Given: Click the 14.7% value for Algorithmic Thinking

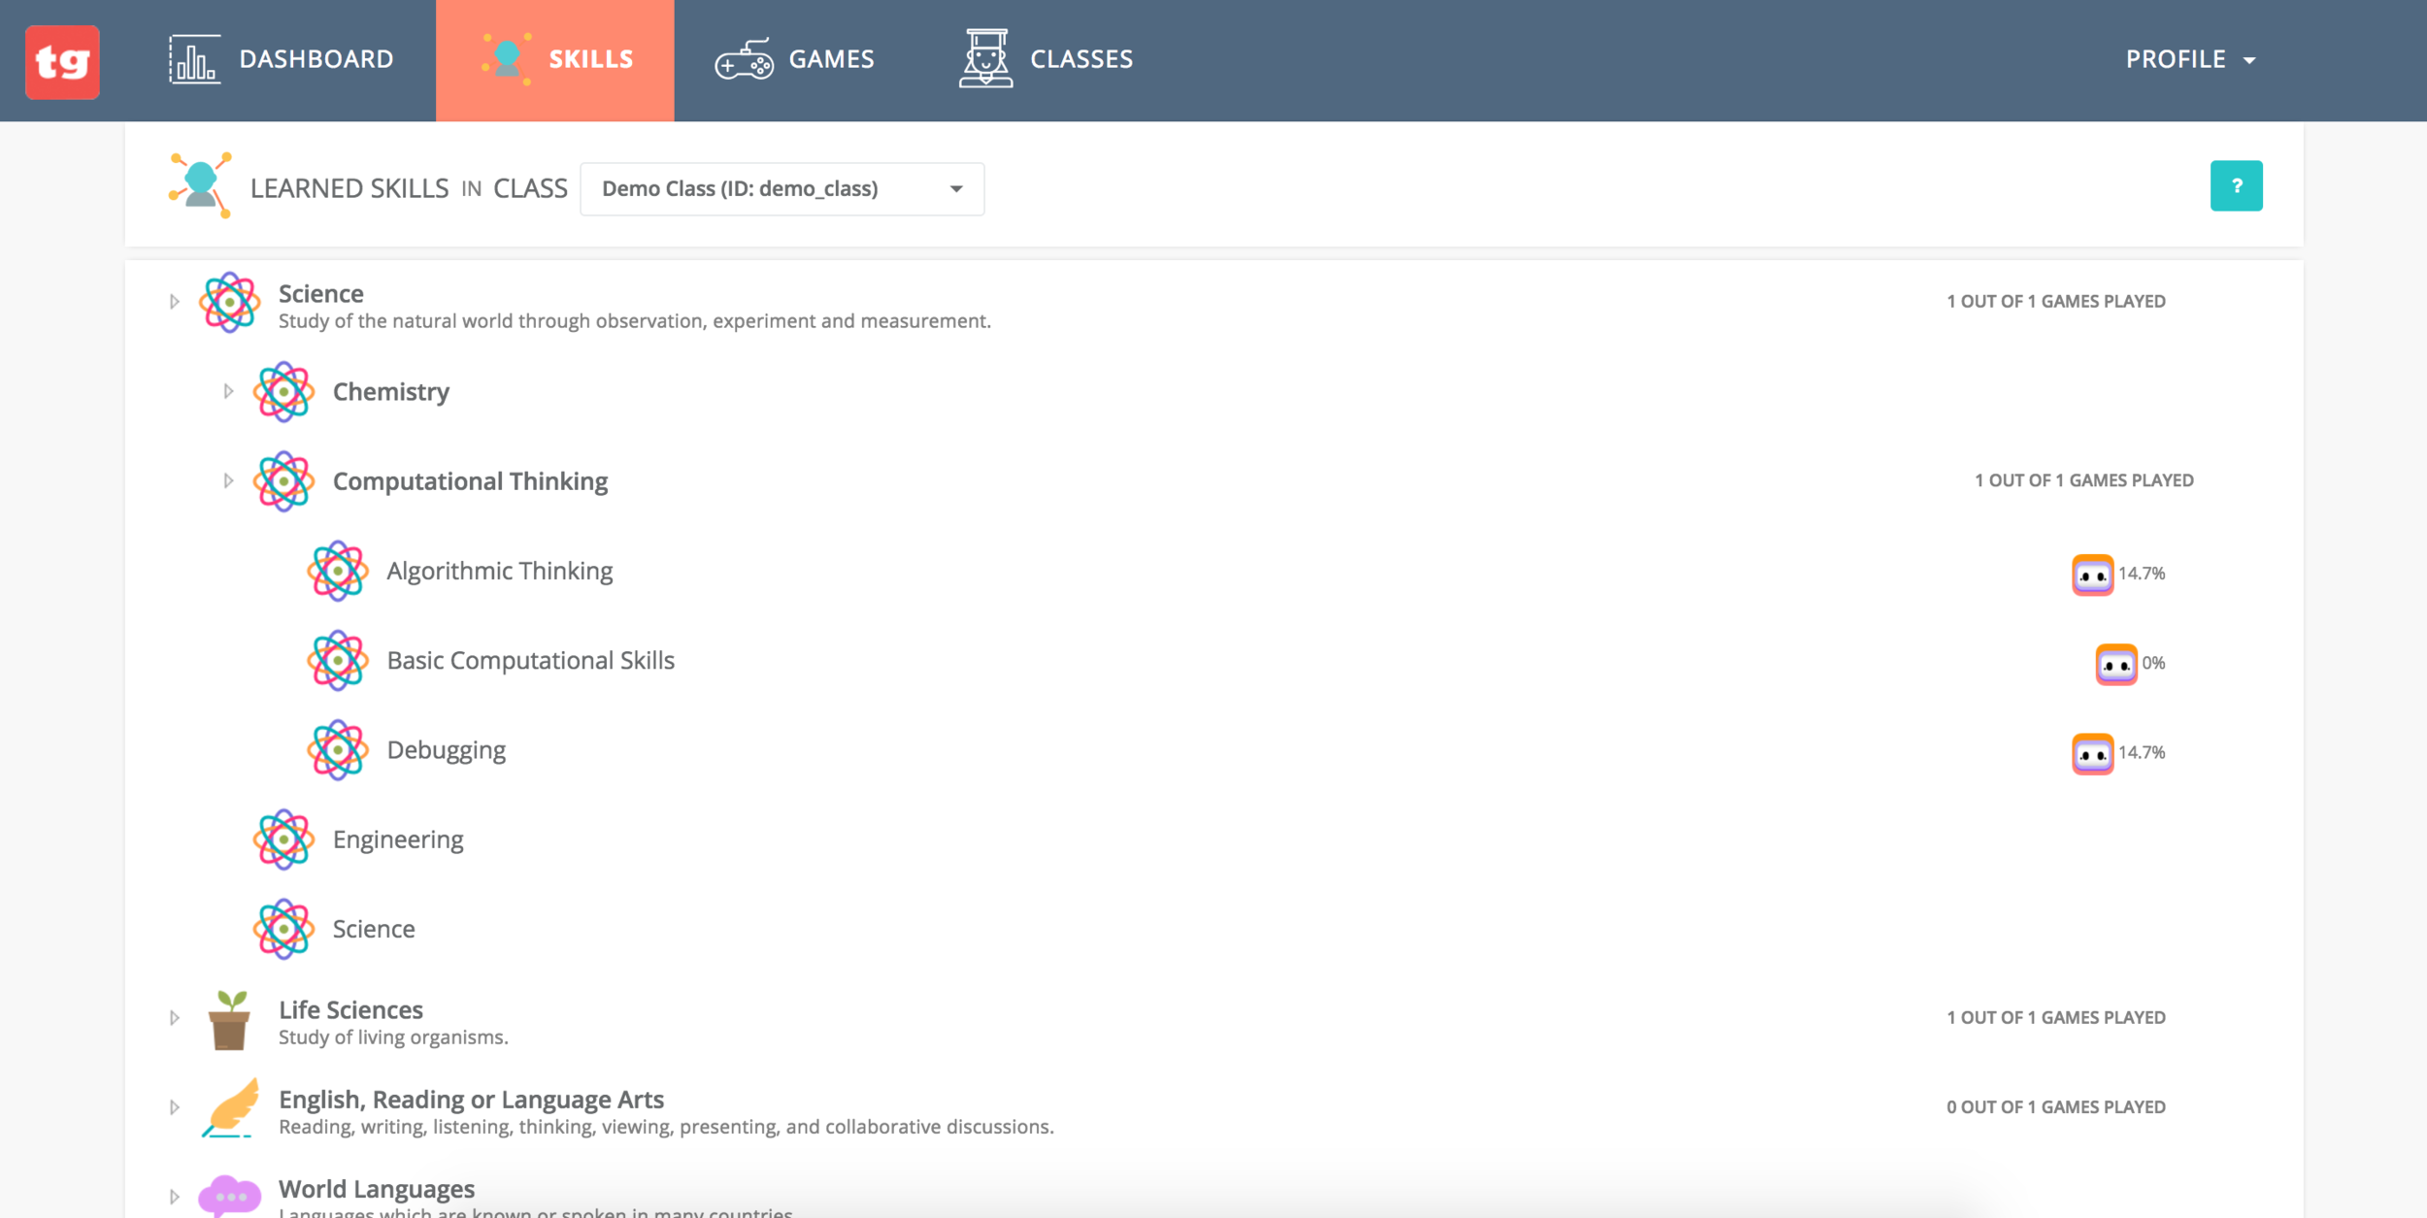Looking at the screenshot, I should 2142,574.
